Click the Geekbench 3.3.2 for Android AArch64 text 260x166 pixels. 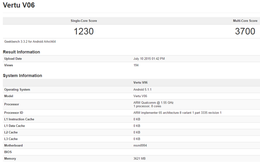click(x=30, y=41)
